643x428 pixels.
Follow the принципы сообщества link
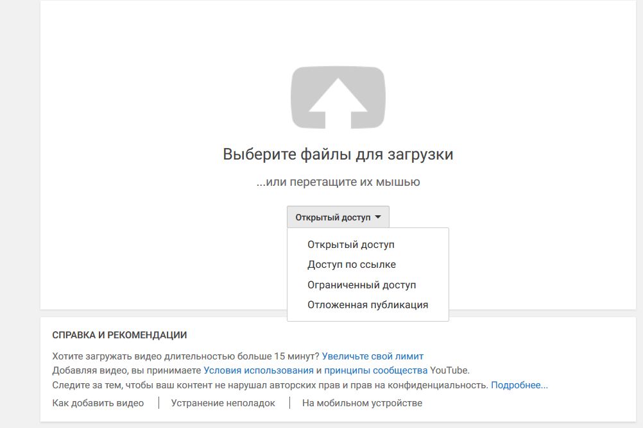coord(375,371)
